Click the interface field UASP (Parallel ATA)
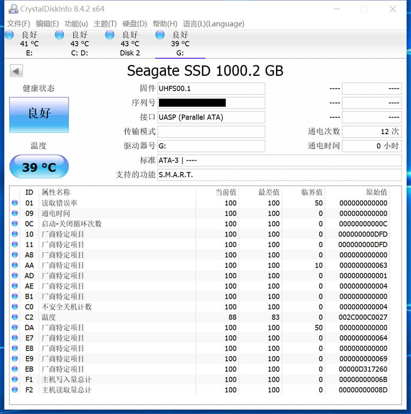 tap(211, 117)
